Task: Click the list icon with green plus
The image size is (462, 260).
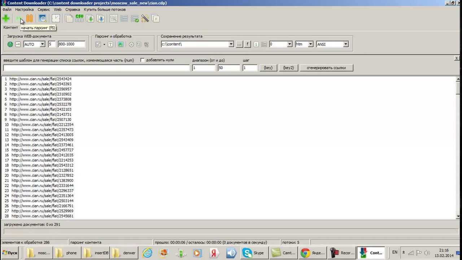Action: tap(135, 18)
